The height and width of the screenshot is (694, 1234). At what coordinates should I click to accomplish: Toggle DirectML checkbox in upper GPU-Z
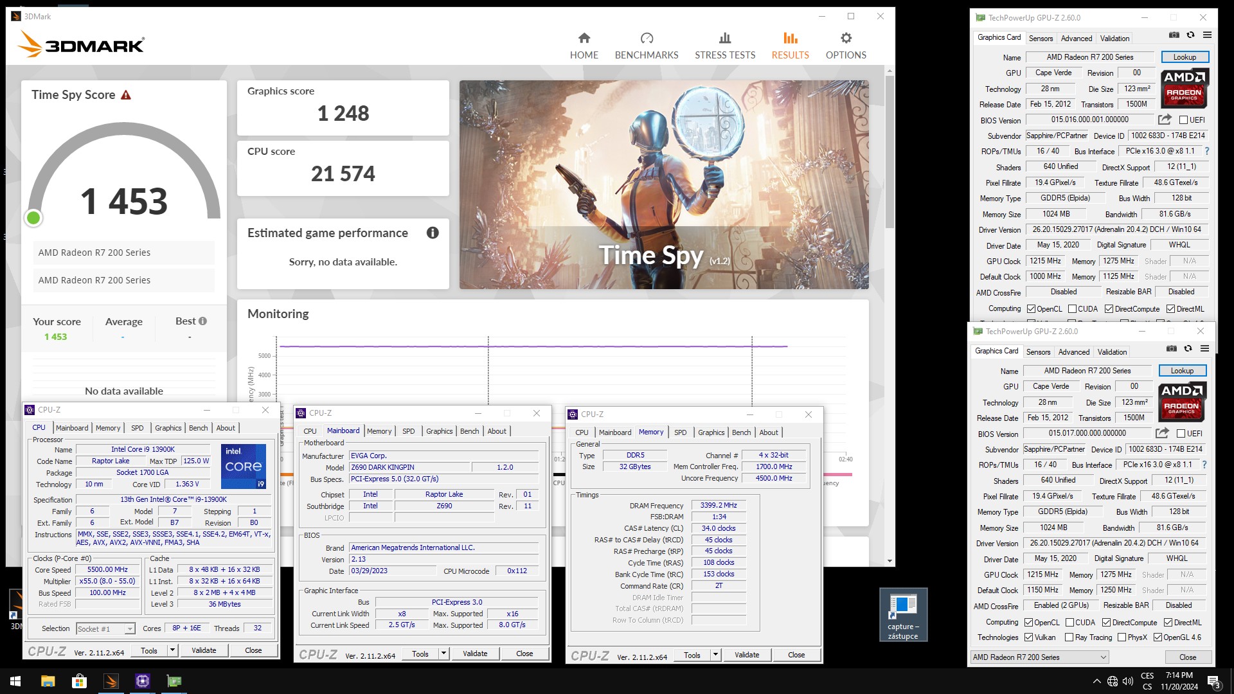[1170, 309]
